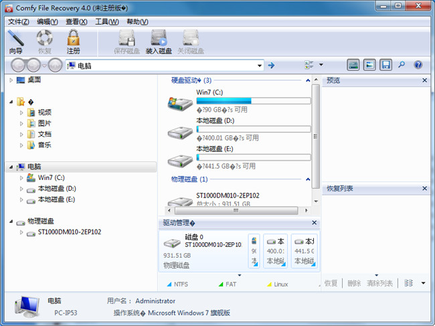
Task: Open the 工具 menu
Action: pos(107,21)
